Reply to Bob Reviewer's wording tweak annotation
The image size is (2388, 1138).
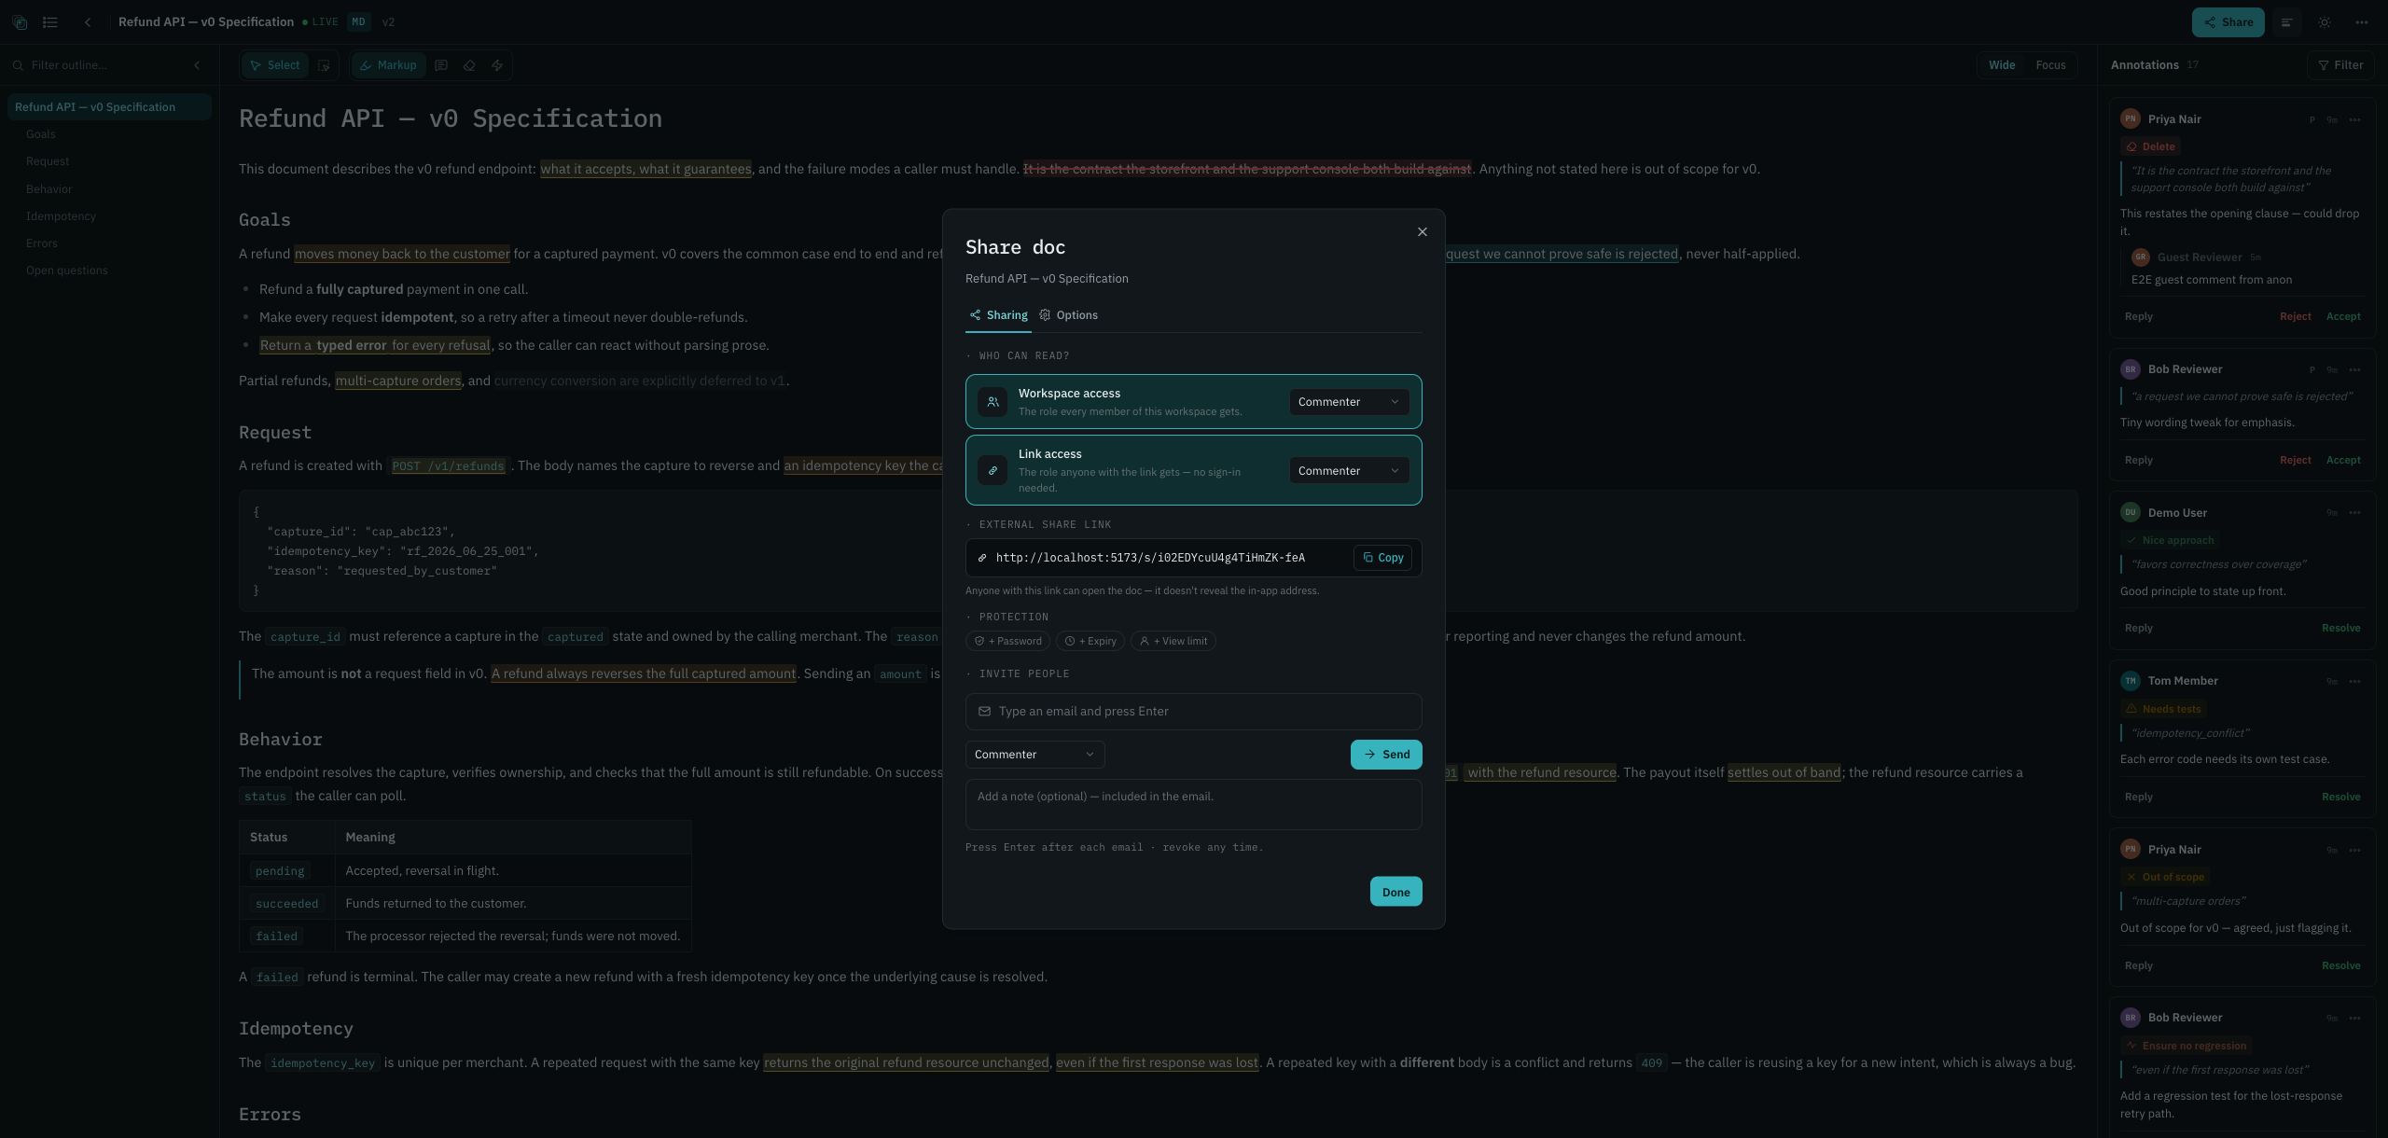pyautogui.click(x=2138, y=460)
